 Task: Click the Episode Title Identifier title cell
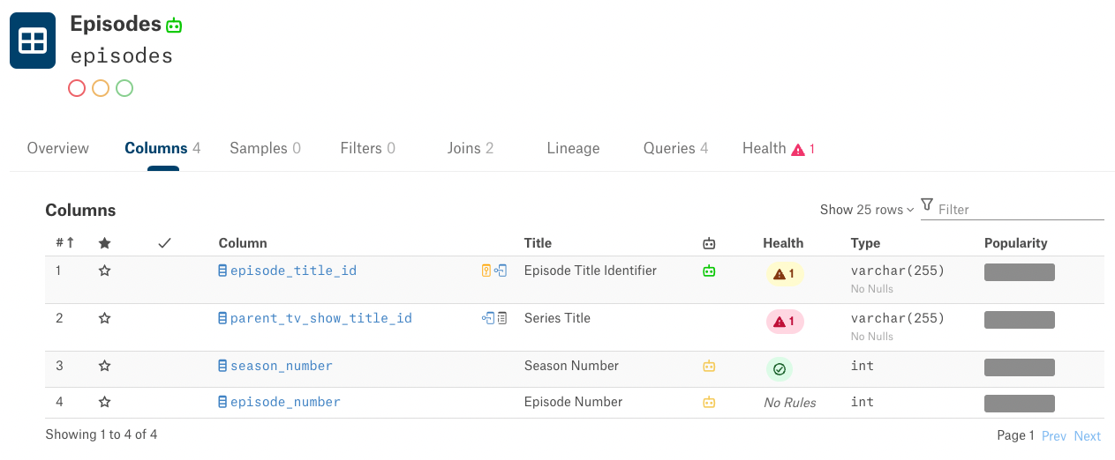pos(591,271)
